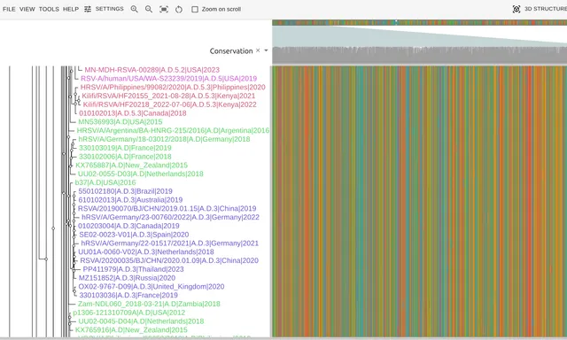This screenshot has width=567, height=340.
Task: Open the HELP menu
Action: tap(71, 9)
